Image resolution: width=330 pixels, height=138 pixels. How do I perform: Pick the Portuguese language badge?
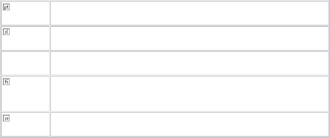point(6,7)
